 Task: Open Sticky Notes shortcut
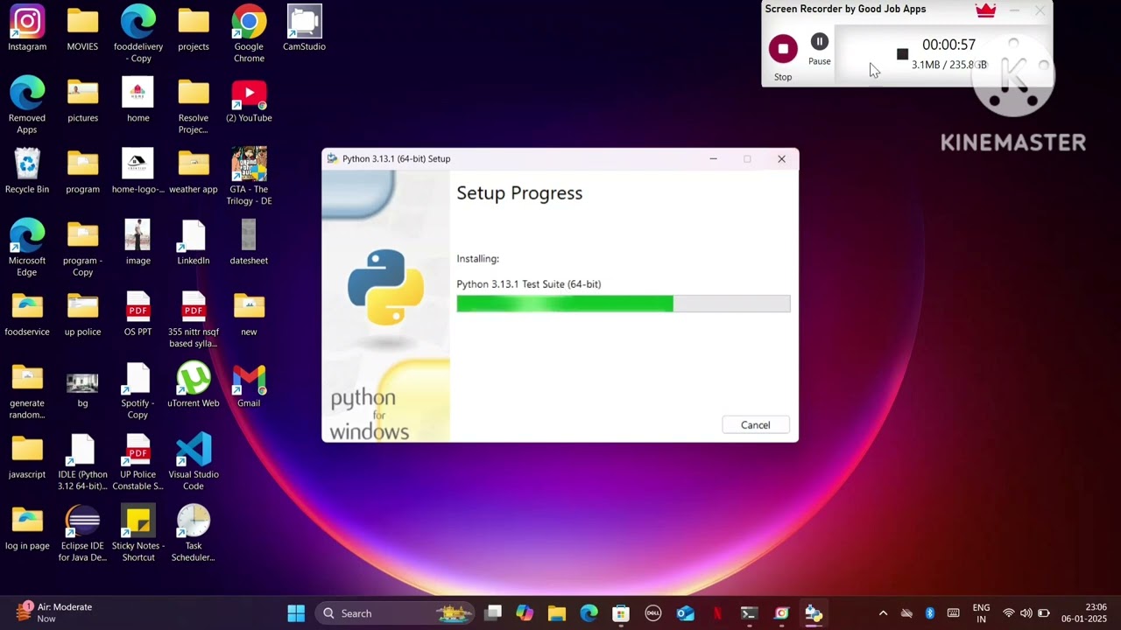[138, 533]
